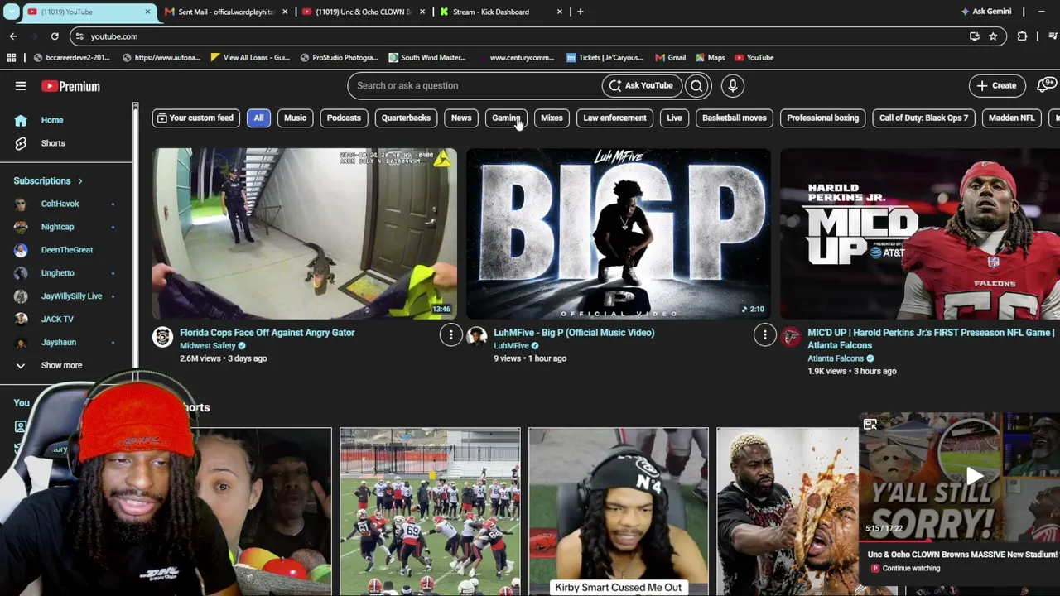This screenshot has height=596, width=1060.
Task: Filter the feed by Law enforcement
Action: coord(614,118)
